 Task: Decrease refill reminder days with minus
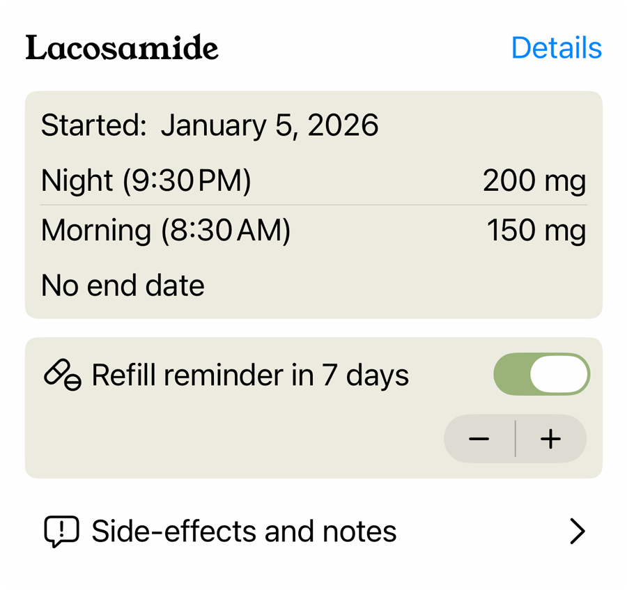(479, 439)
